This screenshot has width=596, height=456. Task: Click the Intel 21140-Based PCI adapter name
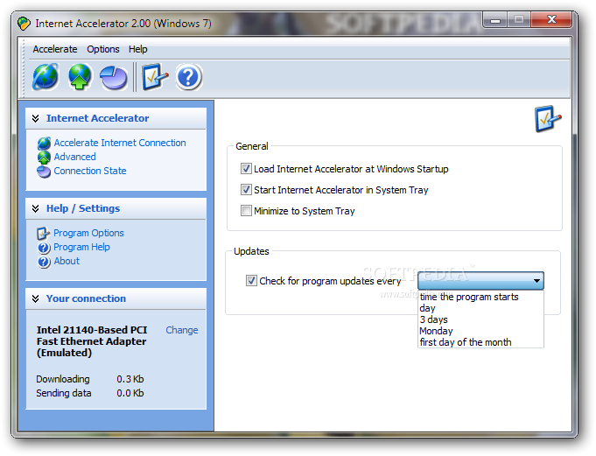coord(92,341)
